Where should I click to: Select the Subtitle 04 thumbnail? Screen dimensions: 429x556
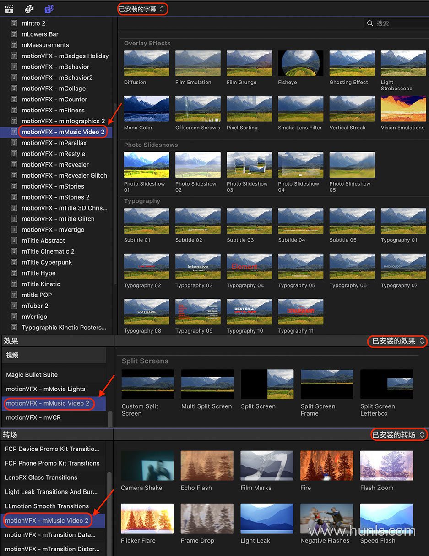tap(301, 221)
